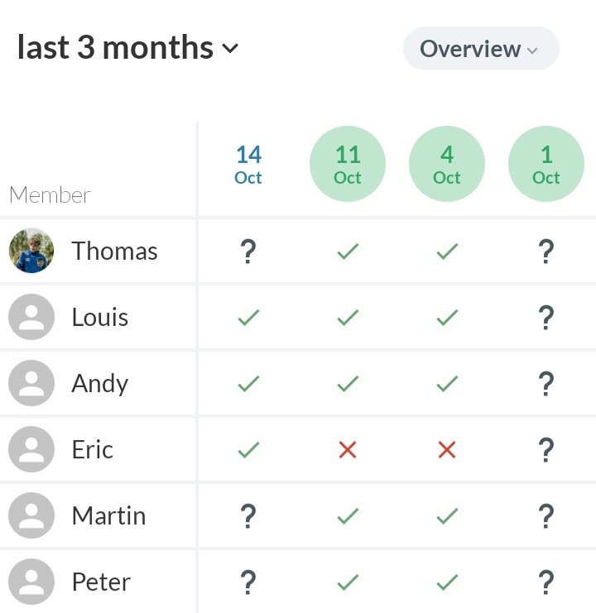Click Louis's default avatar icon
The image size is (596, 613).
pyautogui.click(x=31, y=317)
